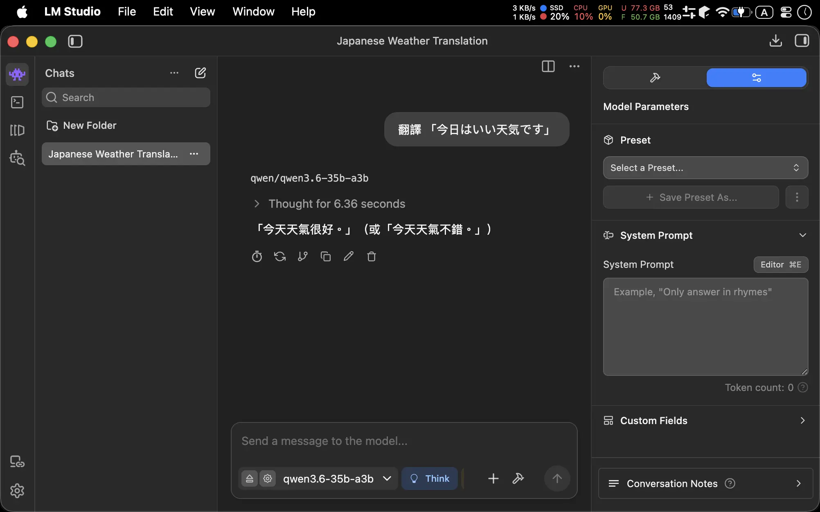Create a new chat
Viewport: 820px width, 512px height.
[x=200, y=73]
